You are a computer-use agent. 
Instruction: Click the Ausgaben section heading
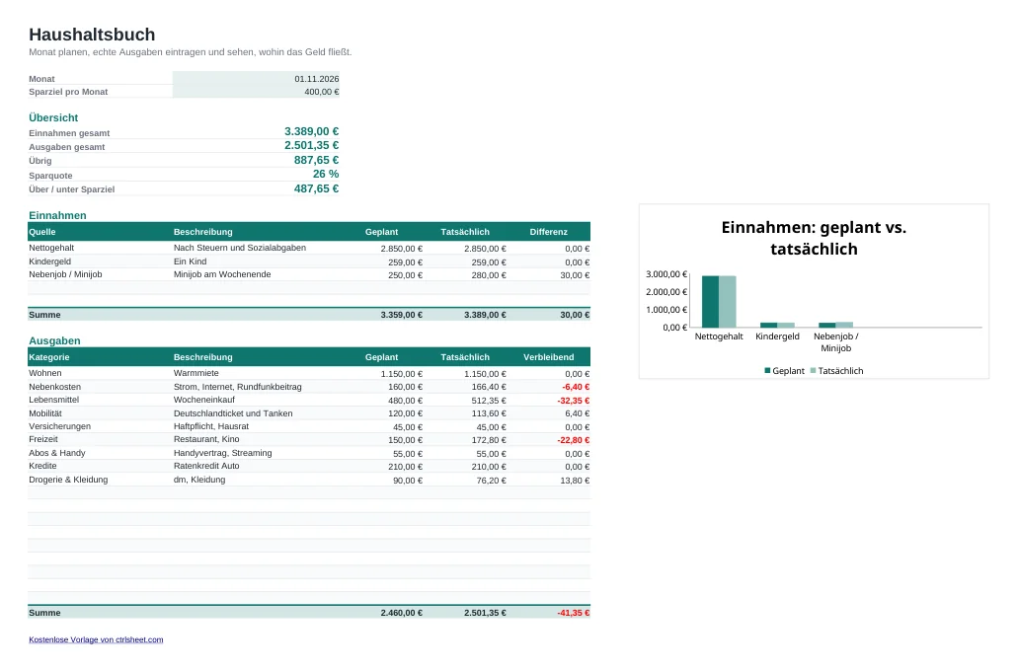(54, 340)
